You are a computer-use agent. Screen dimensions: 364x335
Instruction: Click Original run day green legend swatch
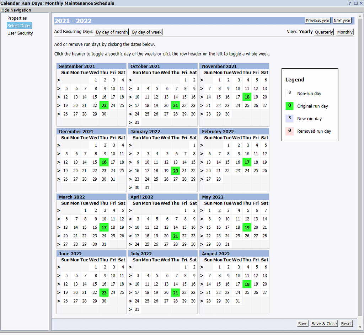coord(290,106)
